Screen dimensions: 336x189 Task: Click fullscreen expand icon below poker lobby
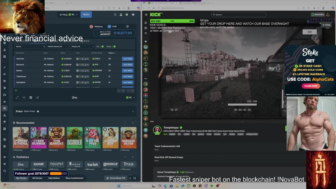pyautogui.click(x=17, y=98)
